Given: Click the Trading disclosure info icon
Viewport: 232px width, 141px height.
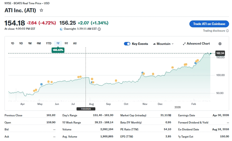Looking at the screenshot, I should coord(227,31).
